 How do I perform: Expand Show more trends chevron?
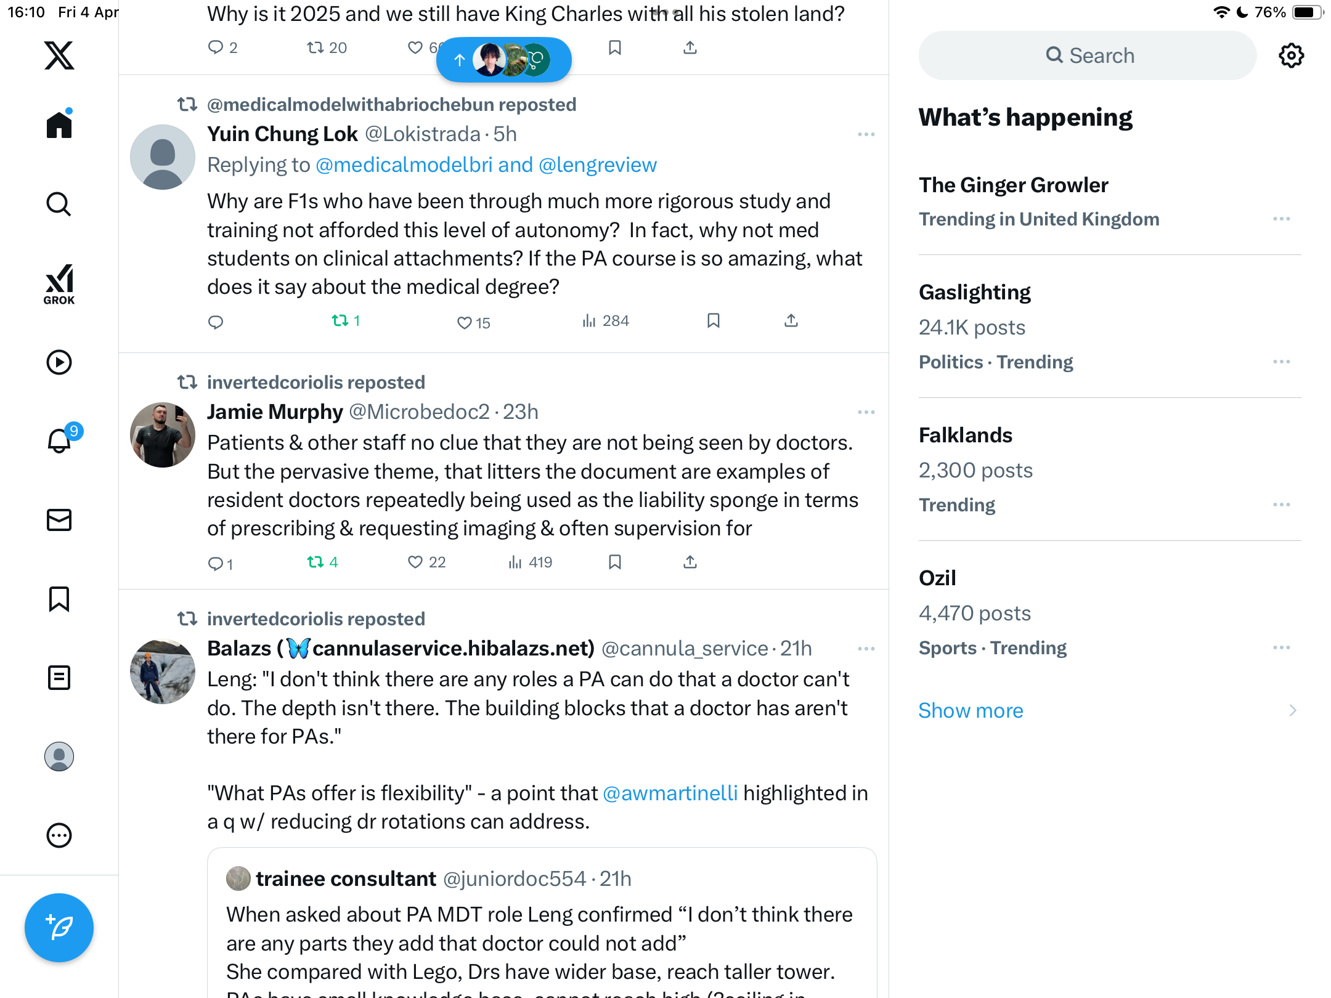pyautogui.click(x=1293, y=710)
